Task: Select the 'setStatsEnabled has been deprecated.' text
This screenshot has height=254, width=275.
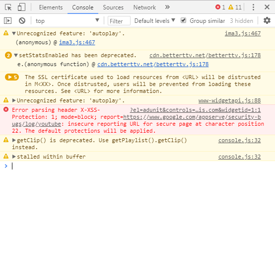Action: coord(77,55)
